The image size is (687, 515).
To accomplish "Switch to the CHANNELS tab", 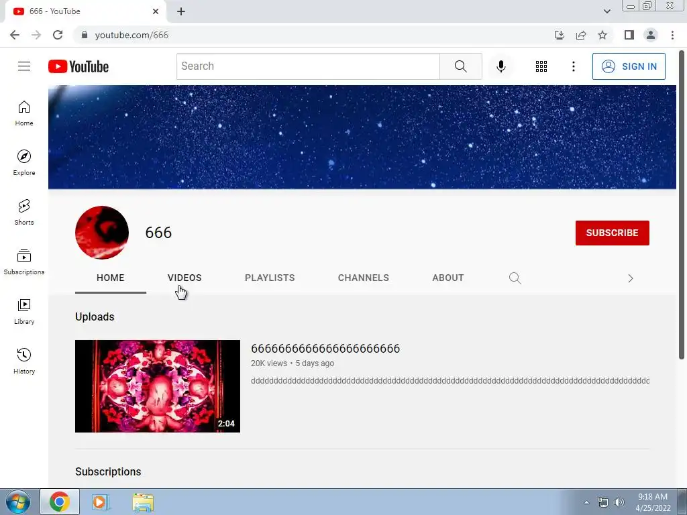I will (x=363, y=278).
